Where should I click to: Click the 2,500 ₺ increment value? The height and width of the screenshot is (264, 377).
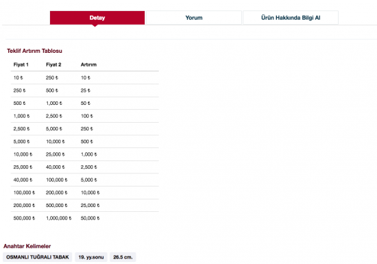click(x=88, y=167)
